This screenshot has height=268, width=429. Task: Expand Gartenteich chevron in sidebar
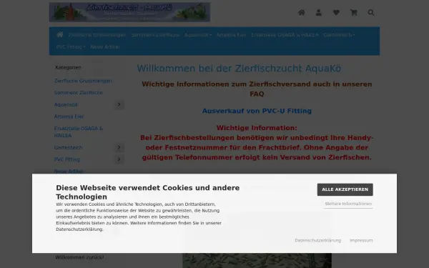click(x=119, y=147)
